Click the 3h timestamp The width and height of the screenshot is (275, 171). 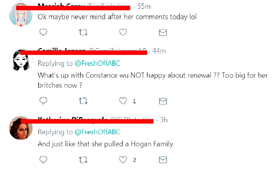tap(164, 120)
